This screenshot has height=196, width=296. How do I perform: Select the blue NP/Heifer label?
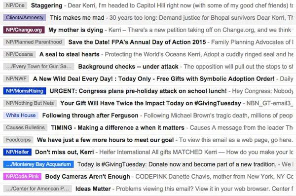tap(17, 152)
